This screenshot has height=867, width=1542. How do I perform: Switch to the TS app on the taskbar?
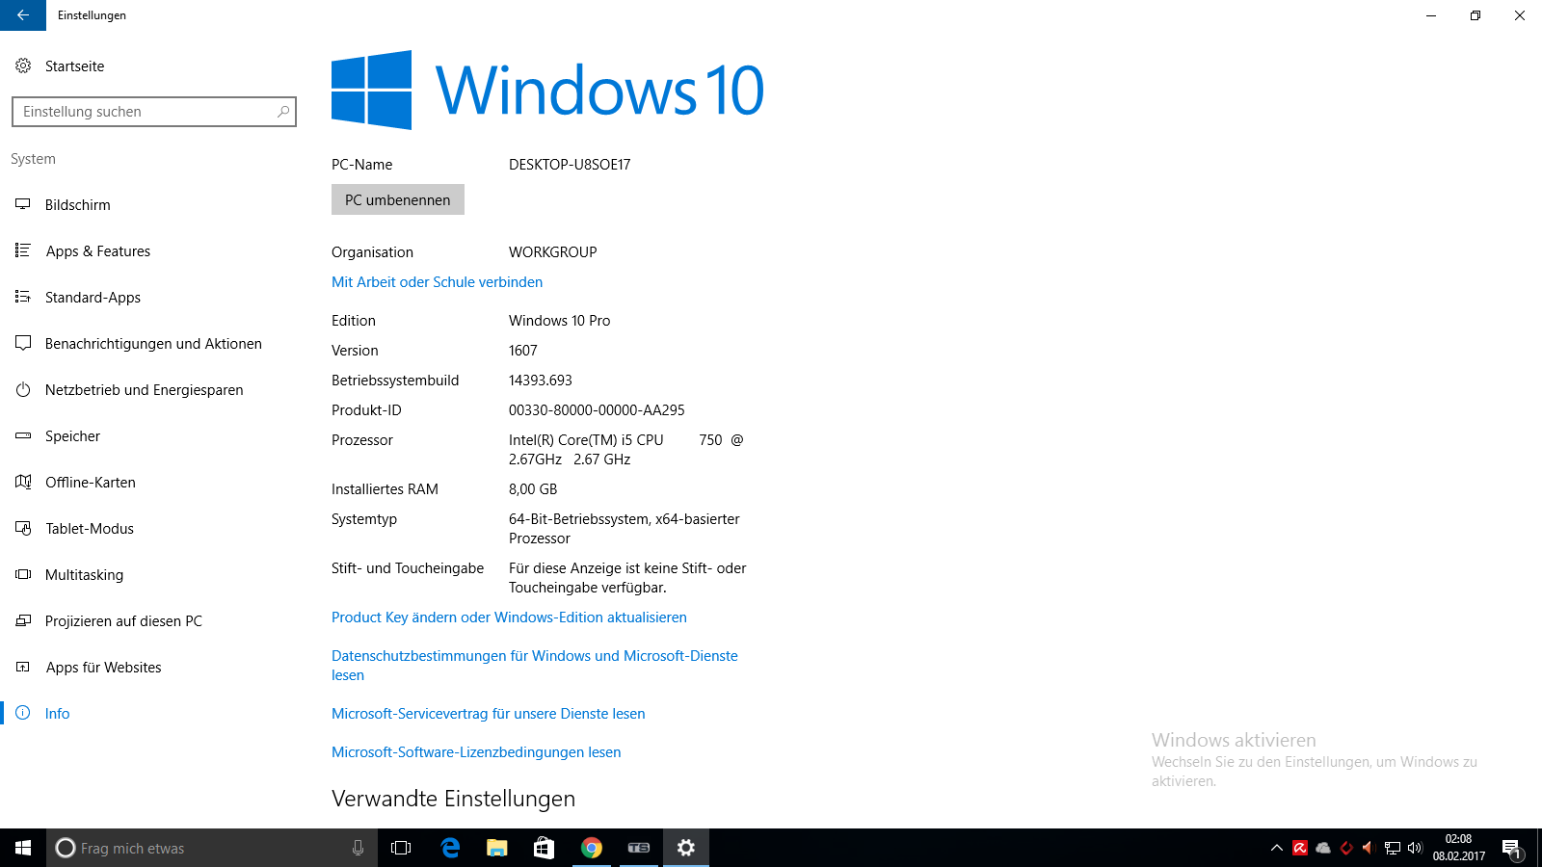[639, 848]
